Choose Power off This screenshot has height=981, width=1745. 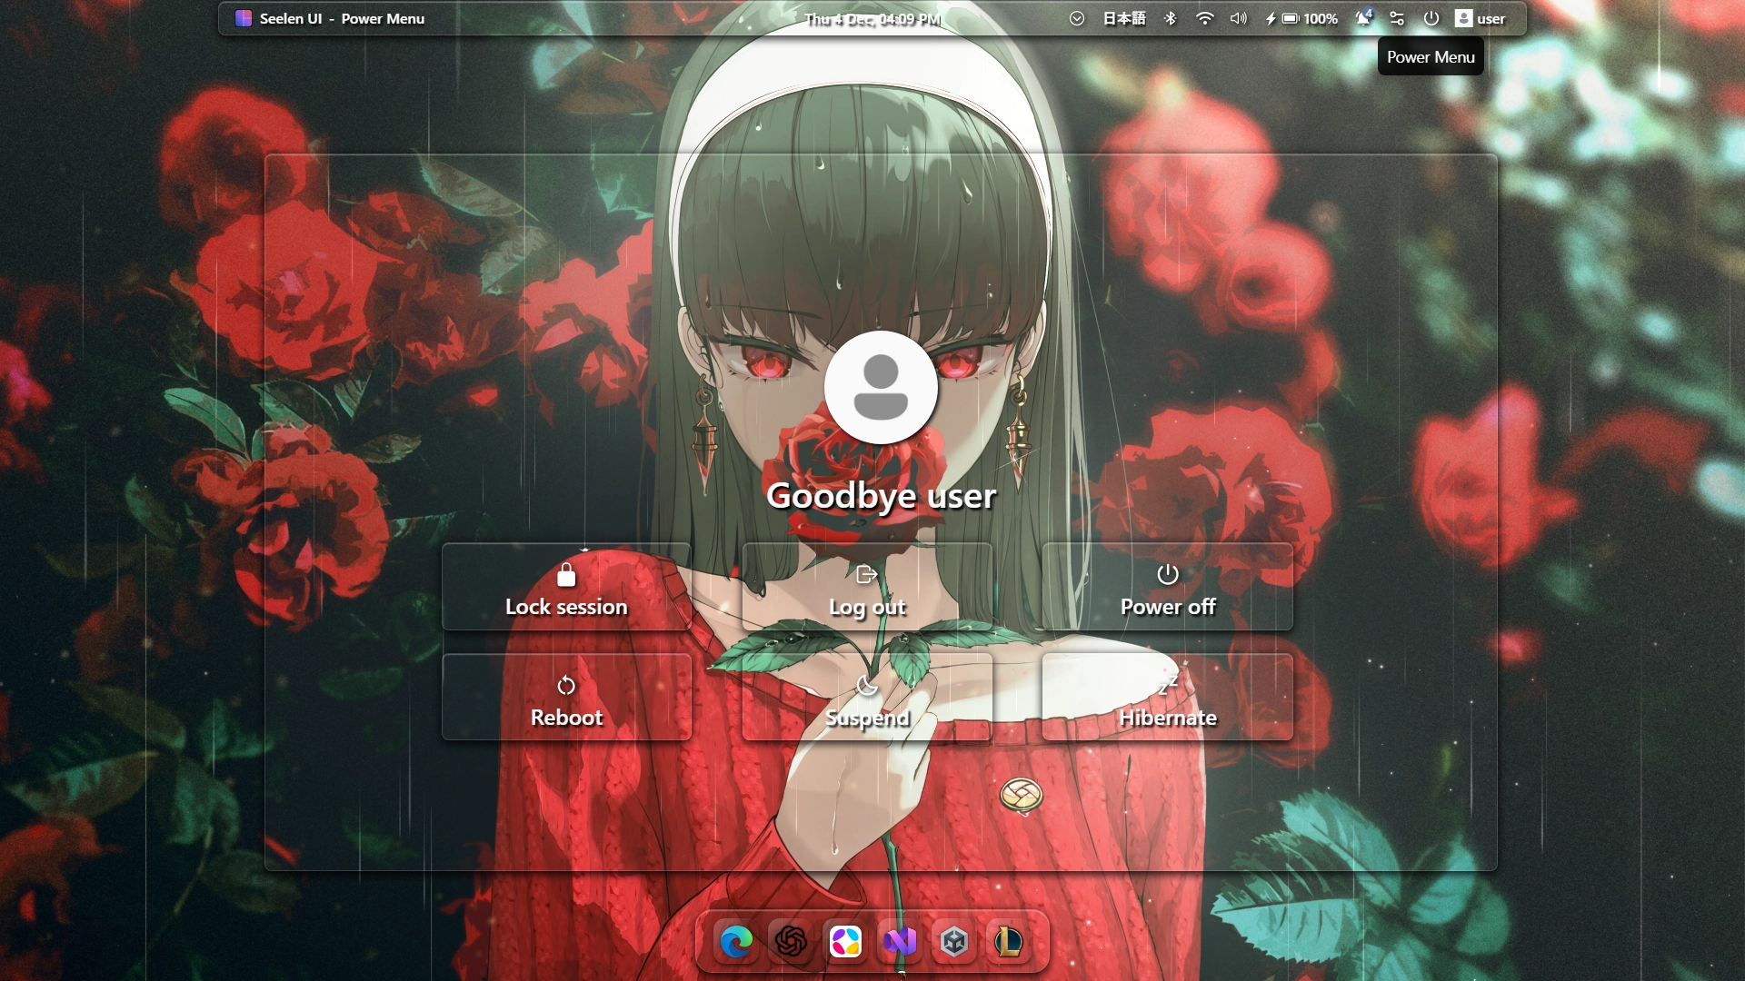[1167, 589]
